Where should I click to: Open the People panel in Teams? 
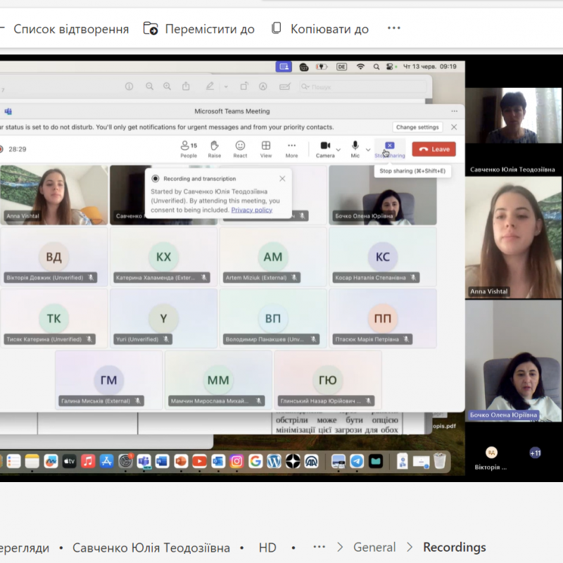pyautogui.click(x=189, y=149)
